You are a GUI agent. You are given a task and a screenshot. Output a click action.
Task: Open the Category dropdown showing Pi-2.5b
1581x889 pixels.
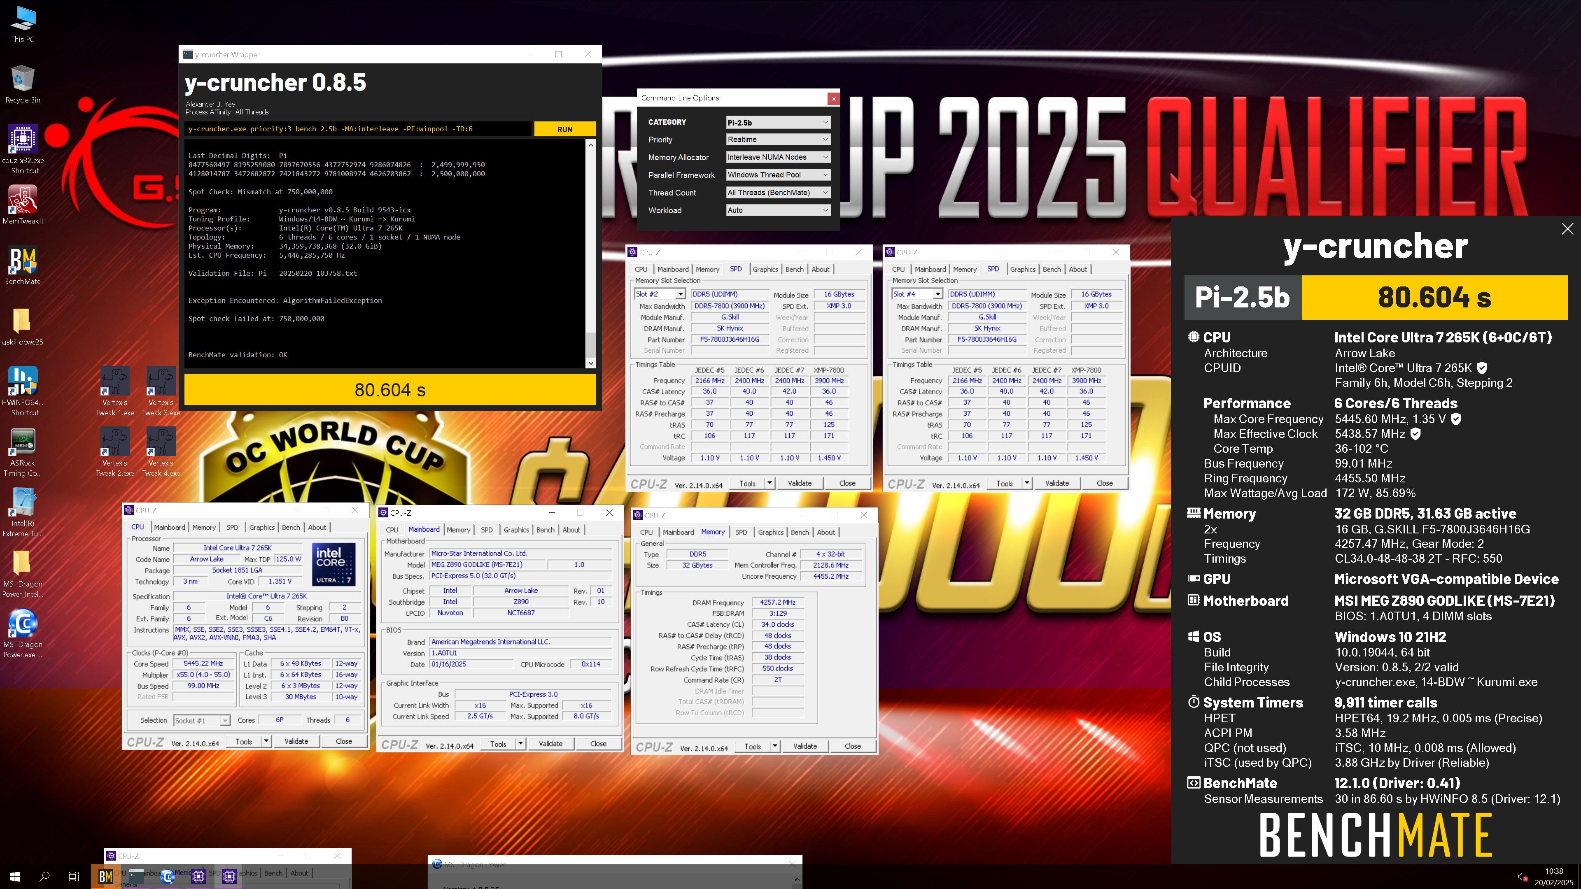click(778, 122)
